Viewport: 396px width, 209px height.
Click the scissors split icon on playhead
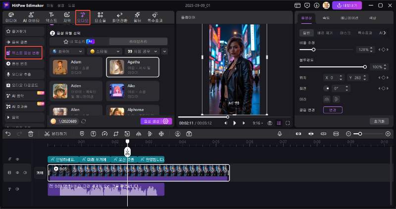127,152
